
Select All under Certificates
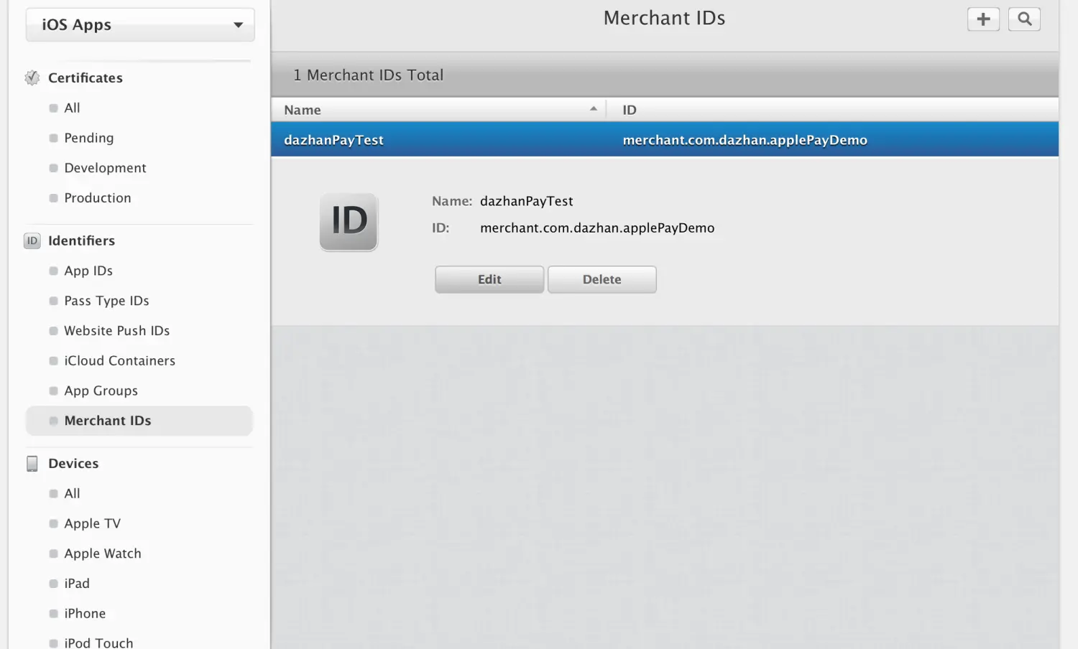[x=72, y=108]
